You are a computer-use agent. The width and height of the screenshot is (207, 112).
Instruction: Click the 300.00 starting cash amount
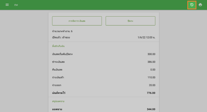click(x=151, y=54)
